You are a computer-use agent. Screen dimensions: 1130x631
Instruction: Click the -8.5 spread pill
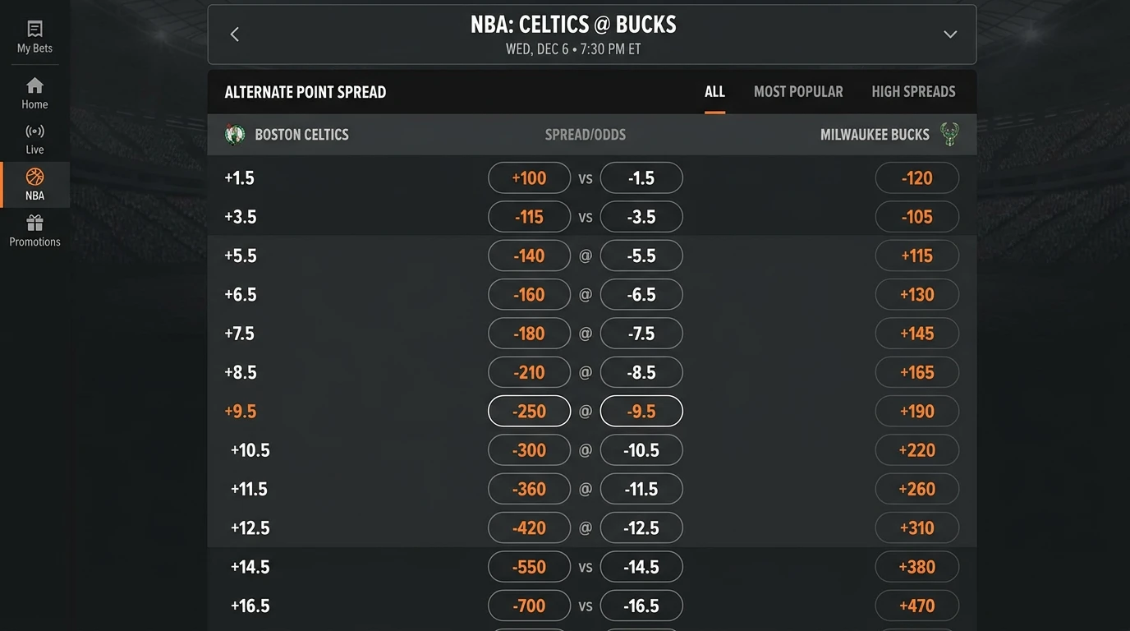pos(641,372)
